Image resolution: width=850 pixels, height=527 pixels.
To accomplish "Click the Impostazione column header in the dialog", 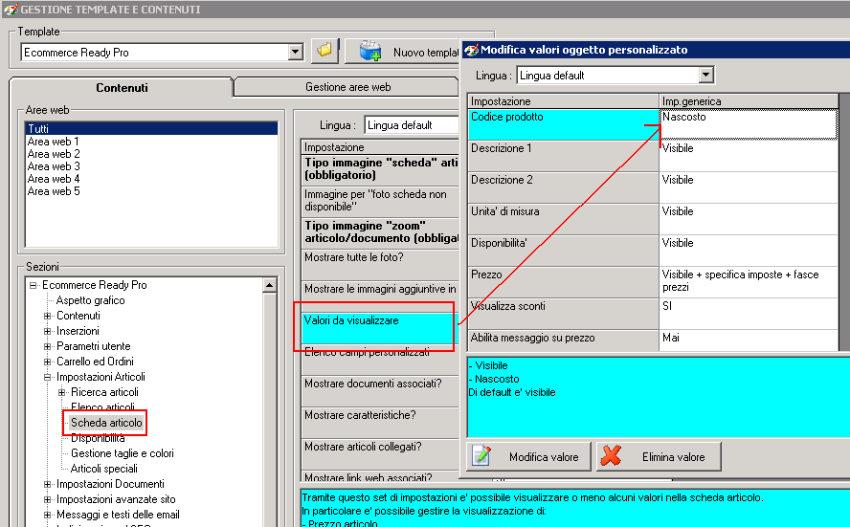I will coord(563,100).
